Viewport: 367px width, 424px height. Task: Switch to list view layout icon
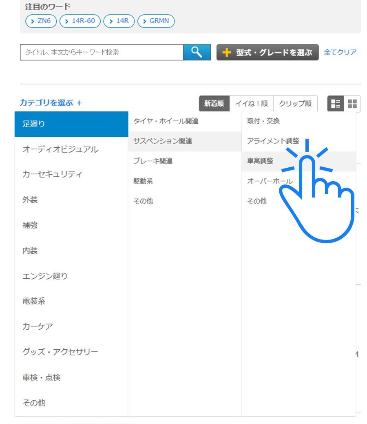[x=335, y=104]
